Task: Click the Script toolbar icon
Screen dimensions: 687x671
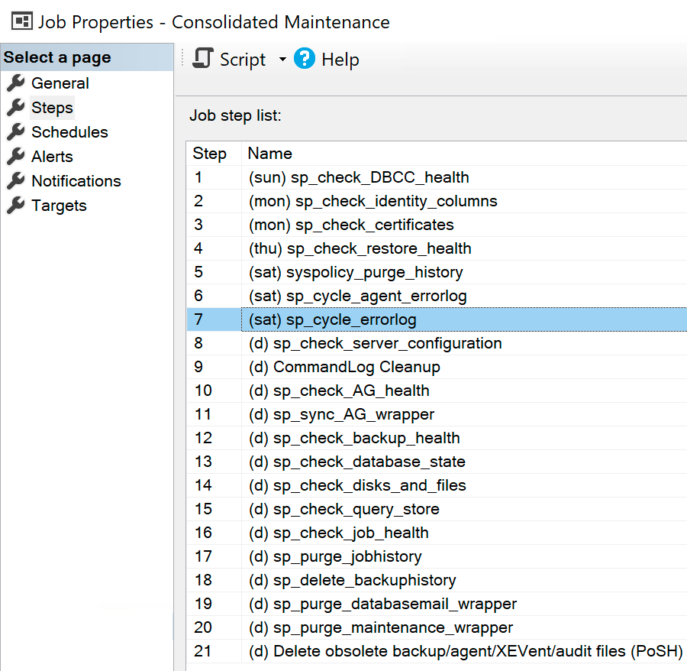Action: pos(203,58)
